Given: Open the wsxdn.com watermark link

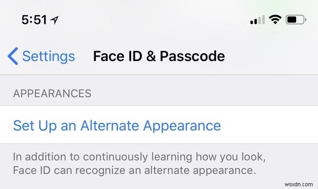Looking at the screenshot, I should [299, 184].
